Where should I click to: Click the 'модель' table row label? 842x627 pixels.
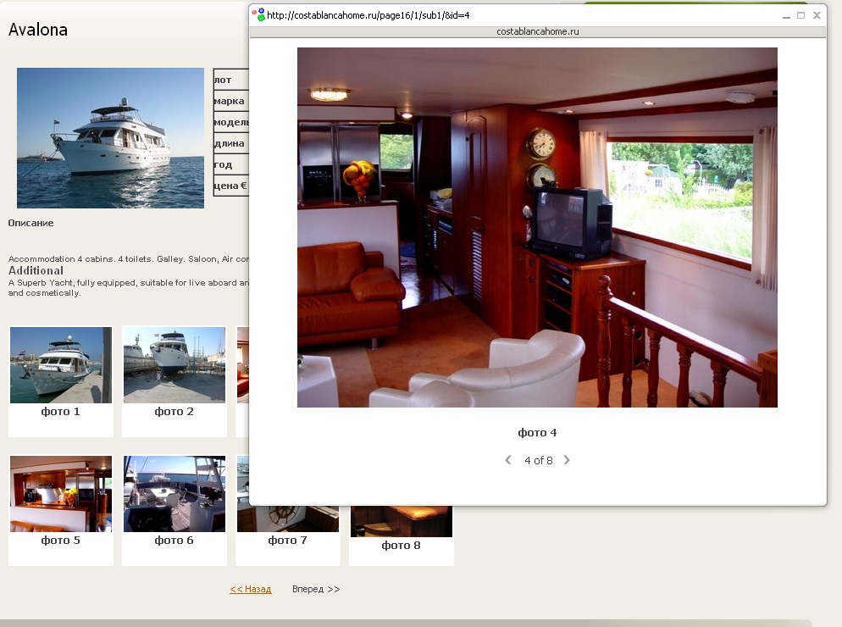click(231, 122)
